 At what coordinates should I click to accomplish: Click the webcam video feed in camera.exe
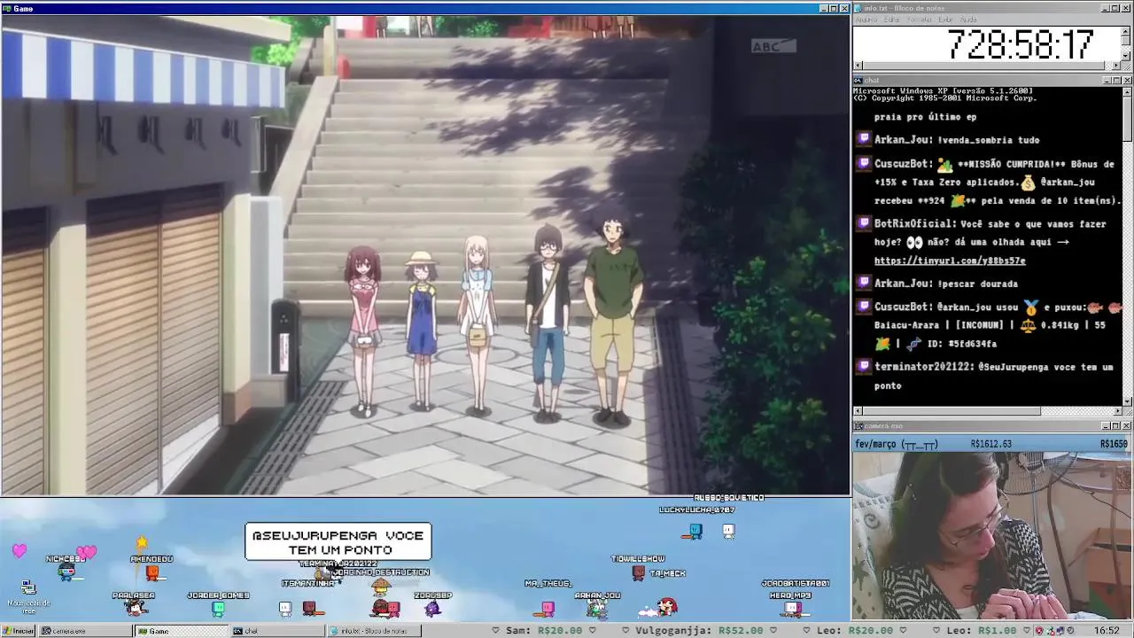pos(991,536)
